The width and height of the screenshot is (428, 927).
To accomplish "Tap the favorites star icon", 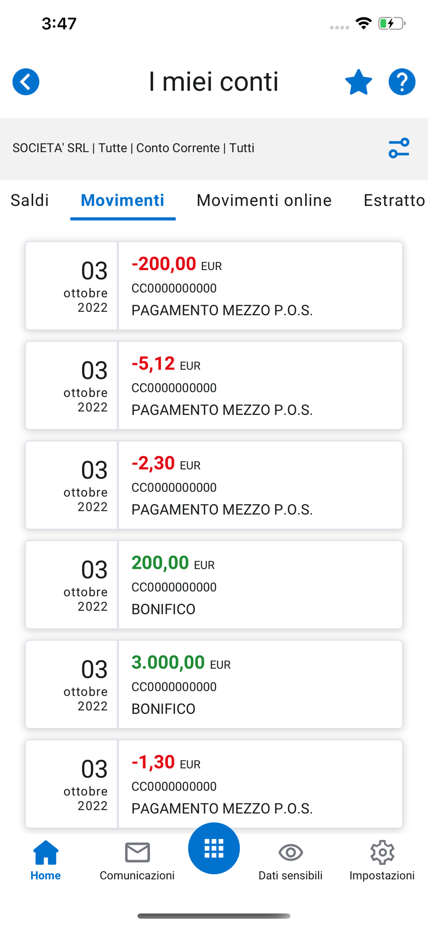I will click(359, 82).
